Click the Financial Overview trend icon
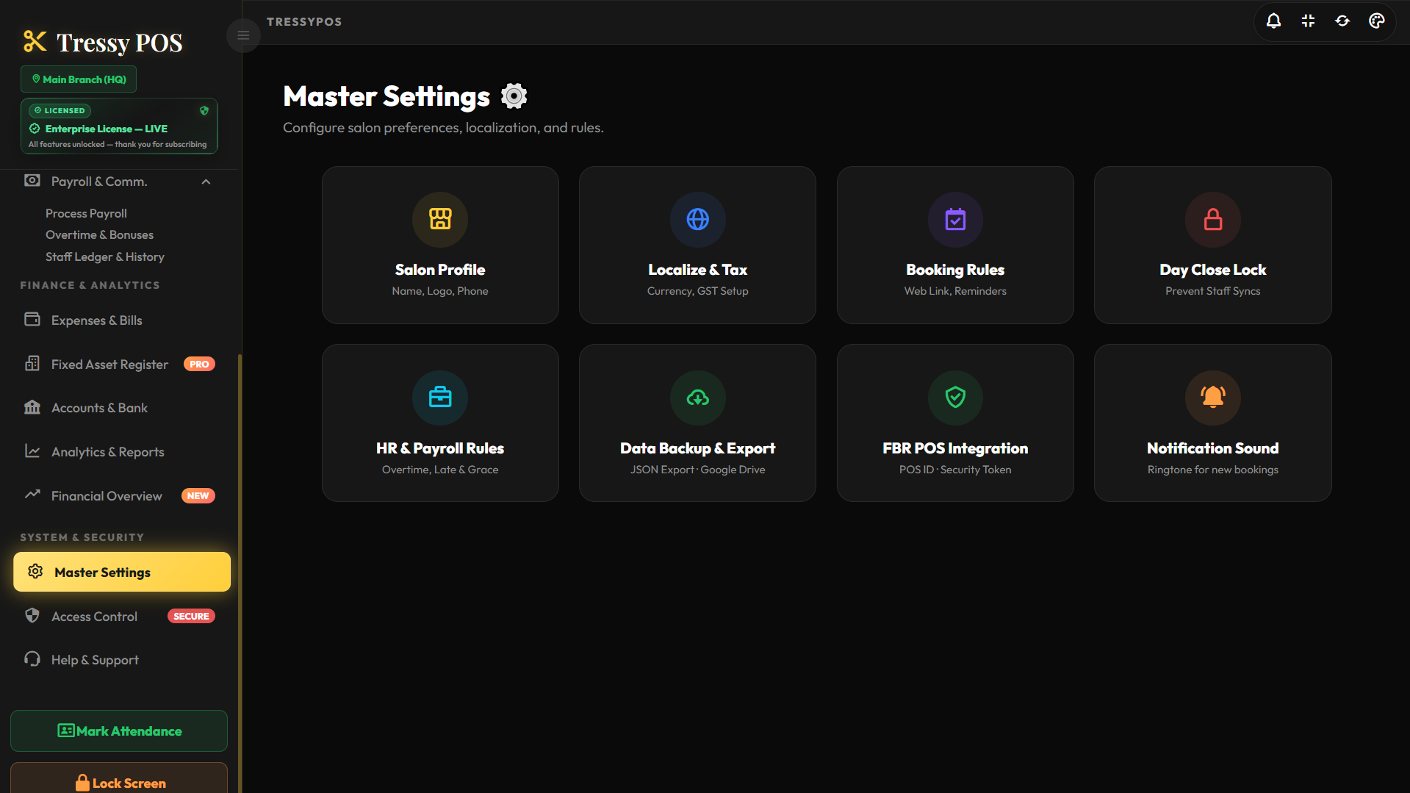 [x=32, y=495]
